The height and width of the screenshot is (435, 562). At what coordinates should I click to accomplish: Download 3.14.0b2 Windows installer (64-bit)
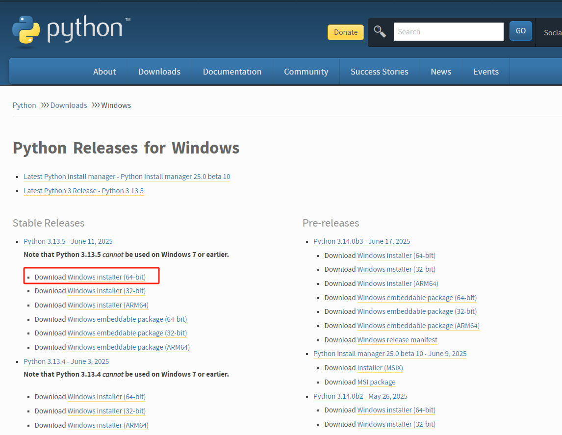coord(396,410)
